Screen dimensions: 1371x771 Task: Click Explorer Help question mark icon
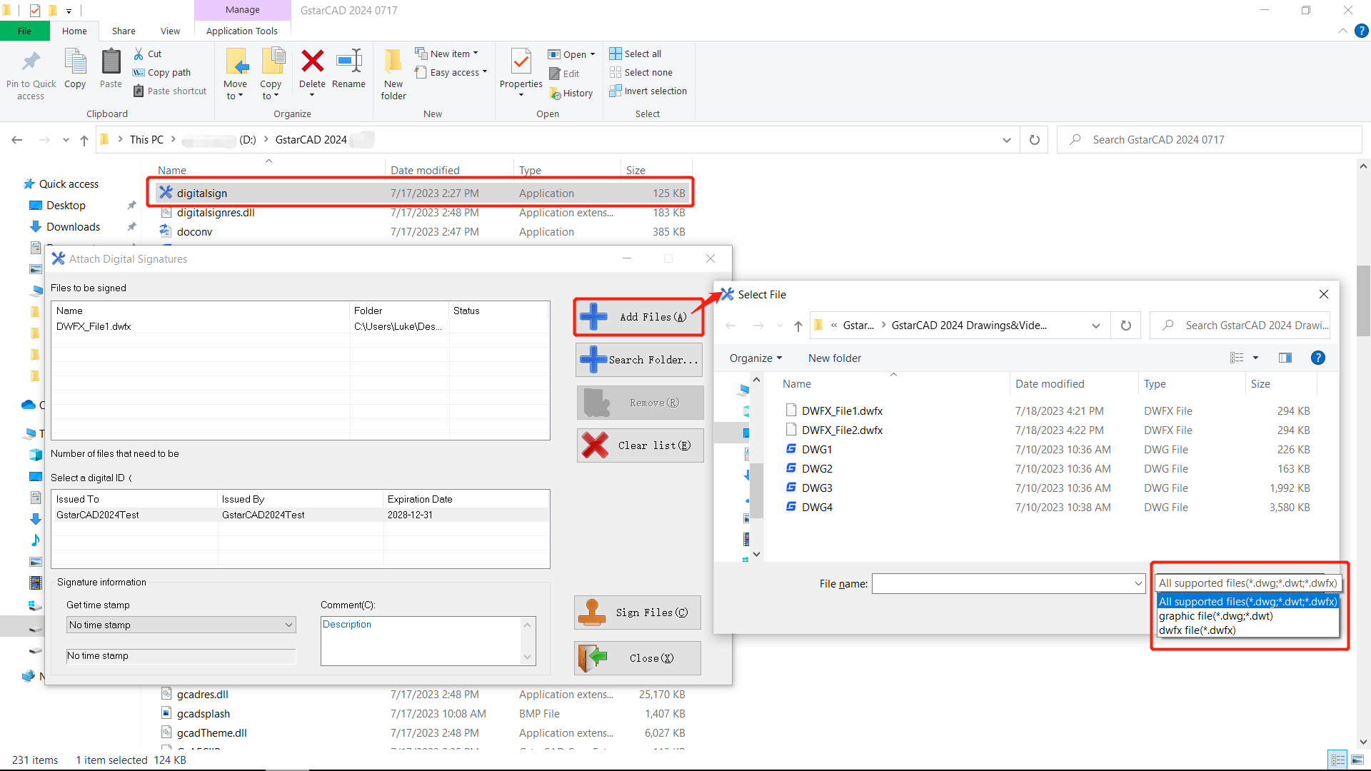point(1362,31)
